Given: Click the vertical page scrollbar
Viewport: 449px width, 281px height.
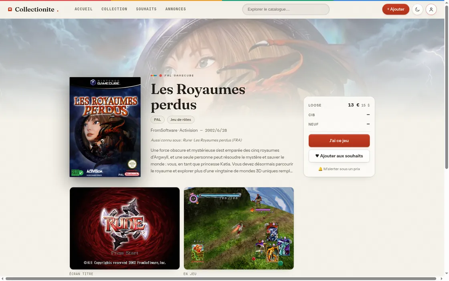Looking at the screenshot, I should coord(447,87).
